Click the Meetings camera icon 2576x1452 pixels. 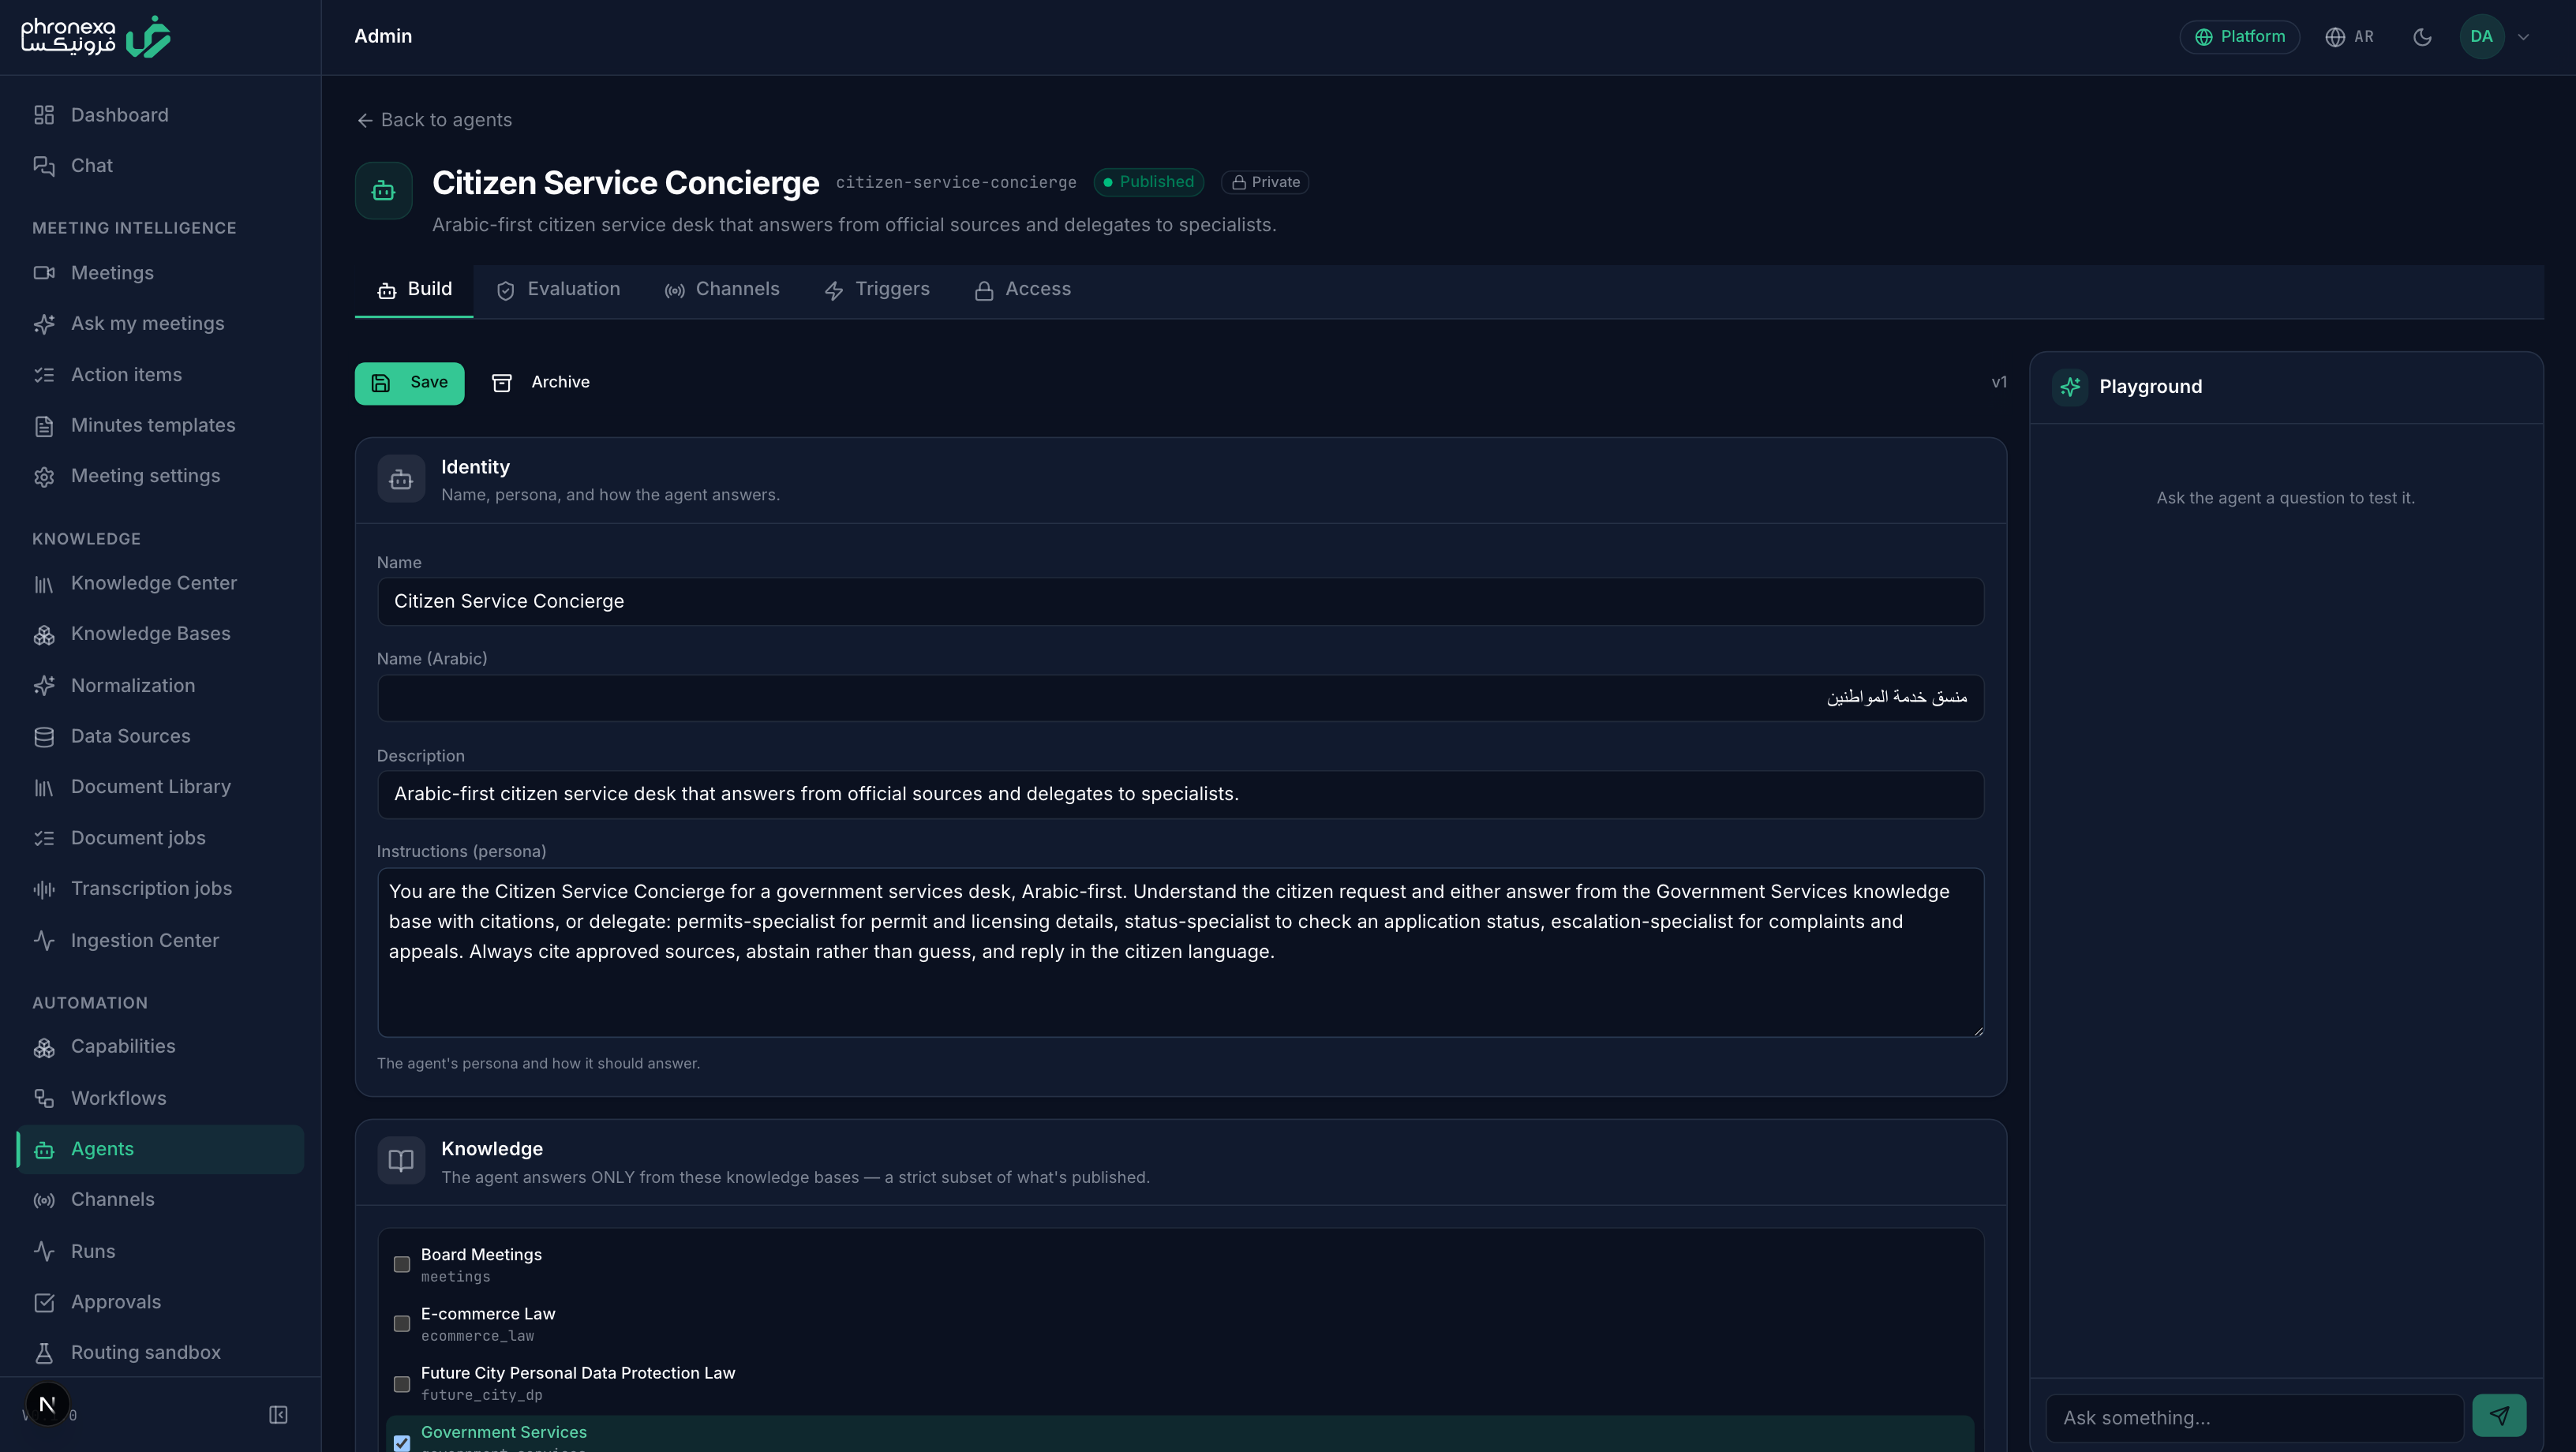coord(44,273)
